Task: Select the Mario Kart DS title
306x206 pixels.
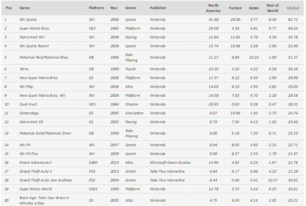Action: pyautogui.click(x=31, y=122)
